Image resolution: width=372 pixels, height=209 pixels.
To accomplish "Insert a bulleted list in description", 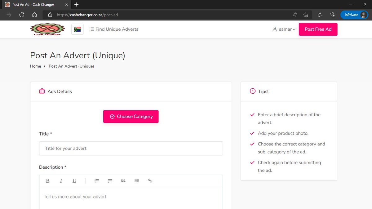I will pos(110,181).
